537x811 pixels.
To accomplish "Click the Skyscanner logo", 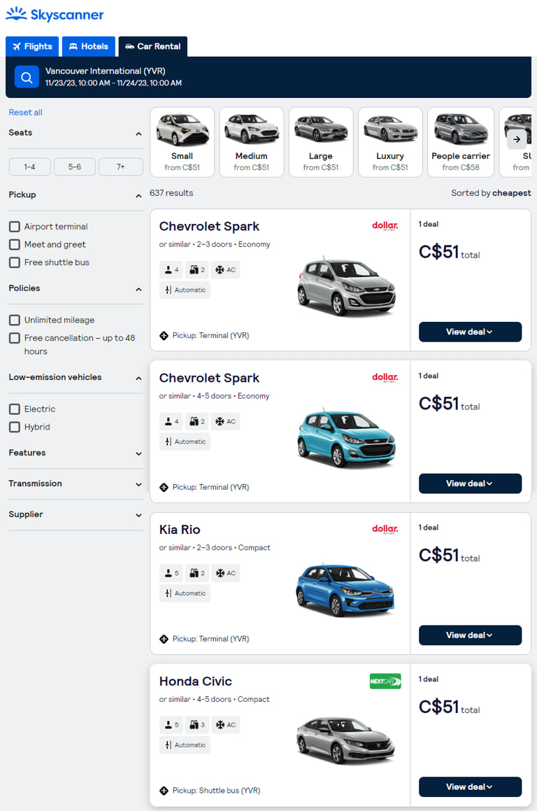I will (55, 15).
